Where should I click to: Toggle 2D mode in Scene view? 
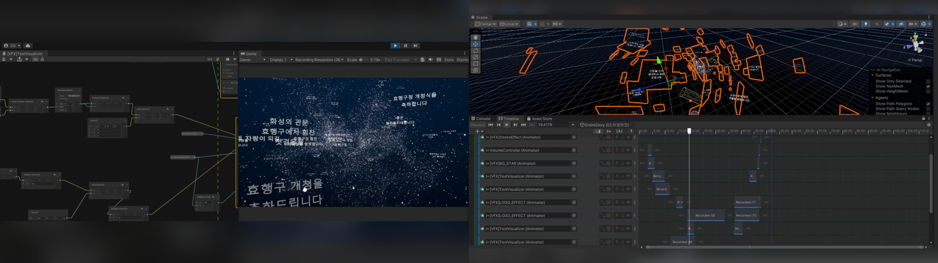coord(854,24)
